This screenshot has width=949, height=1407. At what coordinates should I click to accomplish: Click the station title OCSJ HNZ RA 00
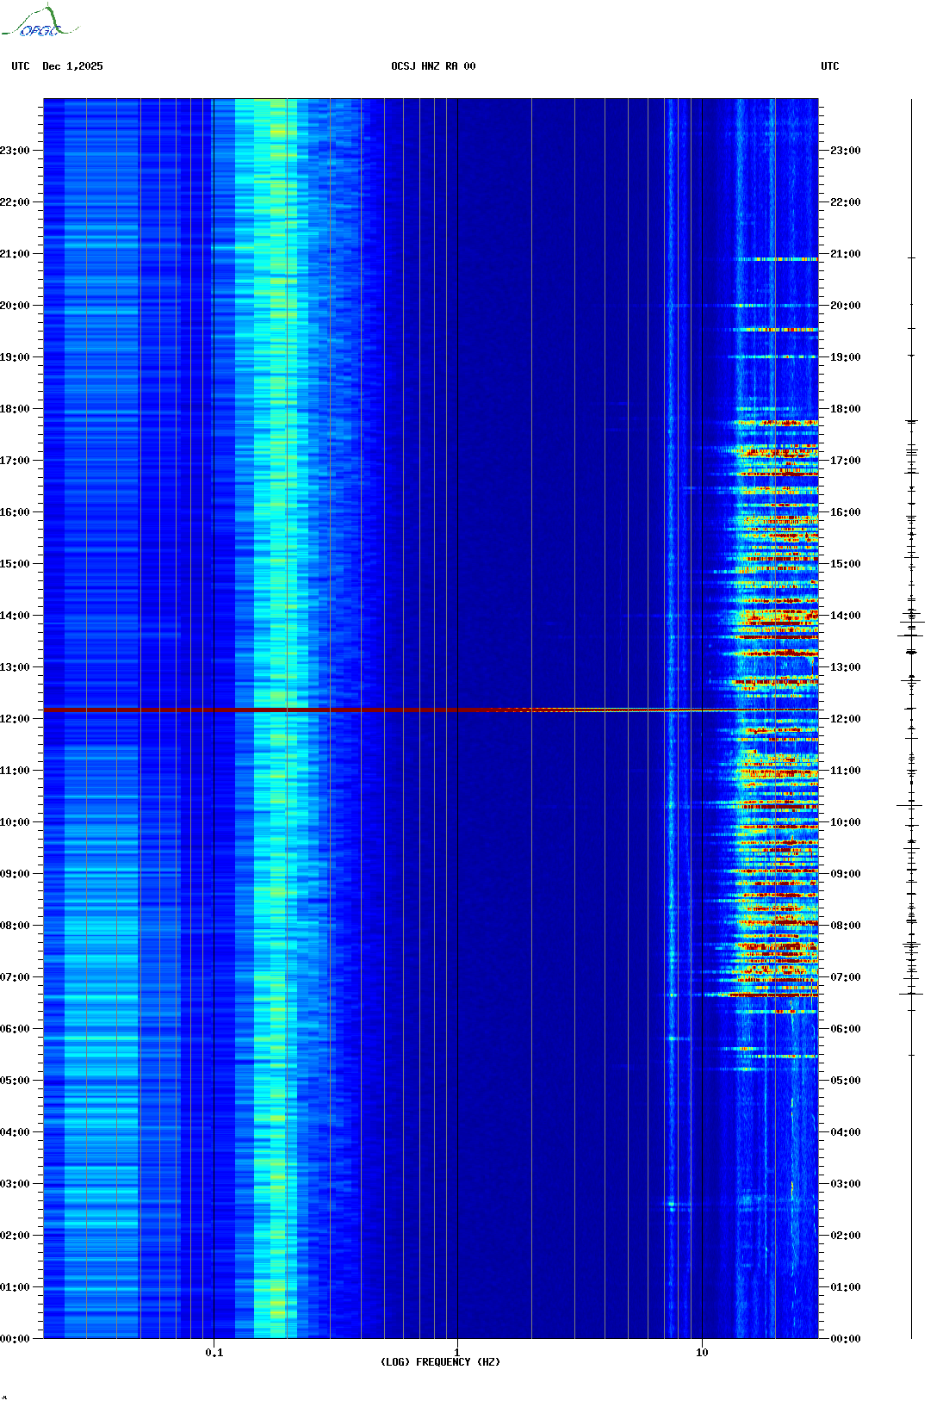click(432, 66)
